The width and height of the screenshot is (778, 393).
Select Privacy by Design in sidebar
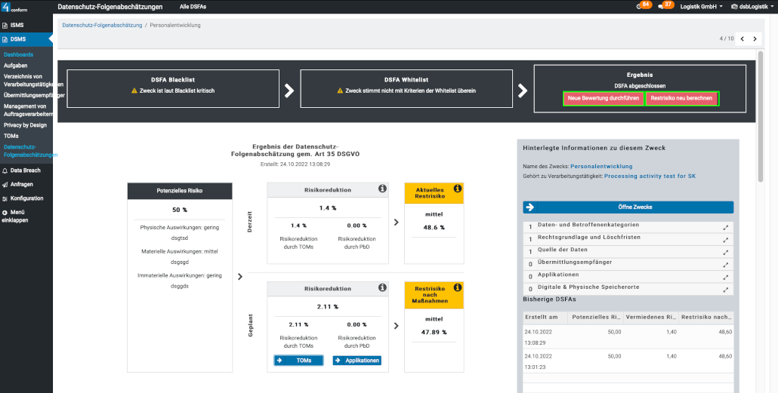25,124
